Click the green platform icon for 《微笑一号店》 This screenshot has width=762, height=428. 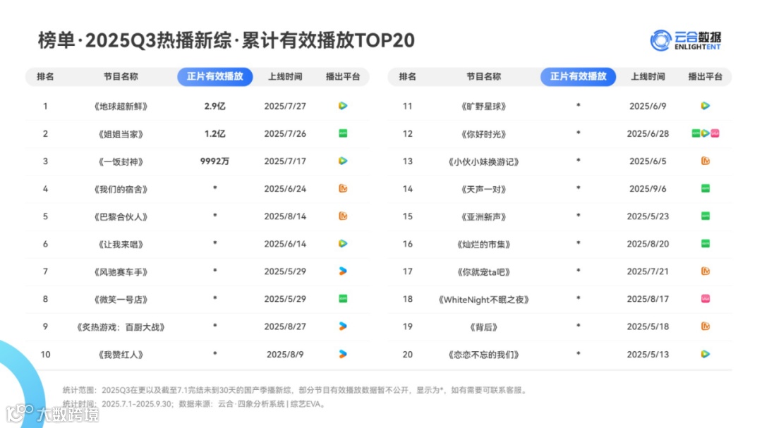(343, 299)
